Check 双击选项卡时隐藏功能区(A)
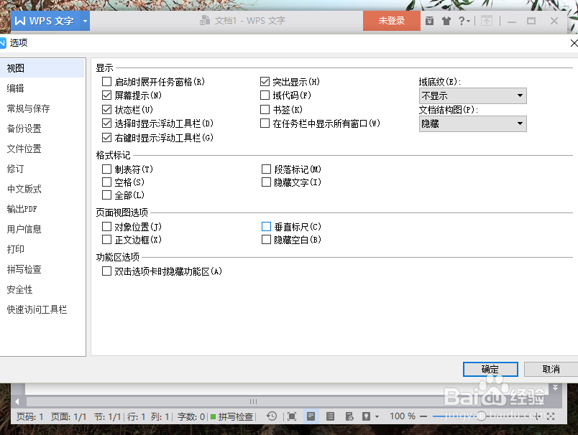 click(107, 271)
